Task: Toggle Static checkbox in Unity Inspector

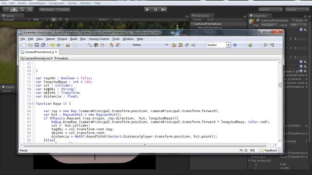Action: (x=293, y=20)
